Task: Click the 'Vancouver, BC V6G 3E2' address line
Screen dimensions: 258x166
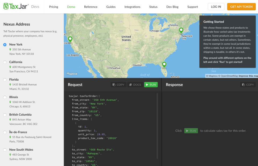Action: (x=23, y=124)
